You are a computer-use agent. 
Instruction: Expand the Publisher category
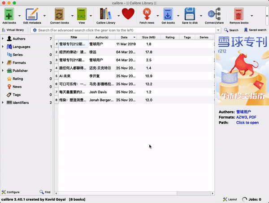pos(3,71)
